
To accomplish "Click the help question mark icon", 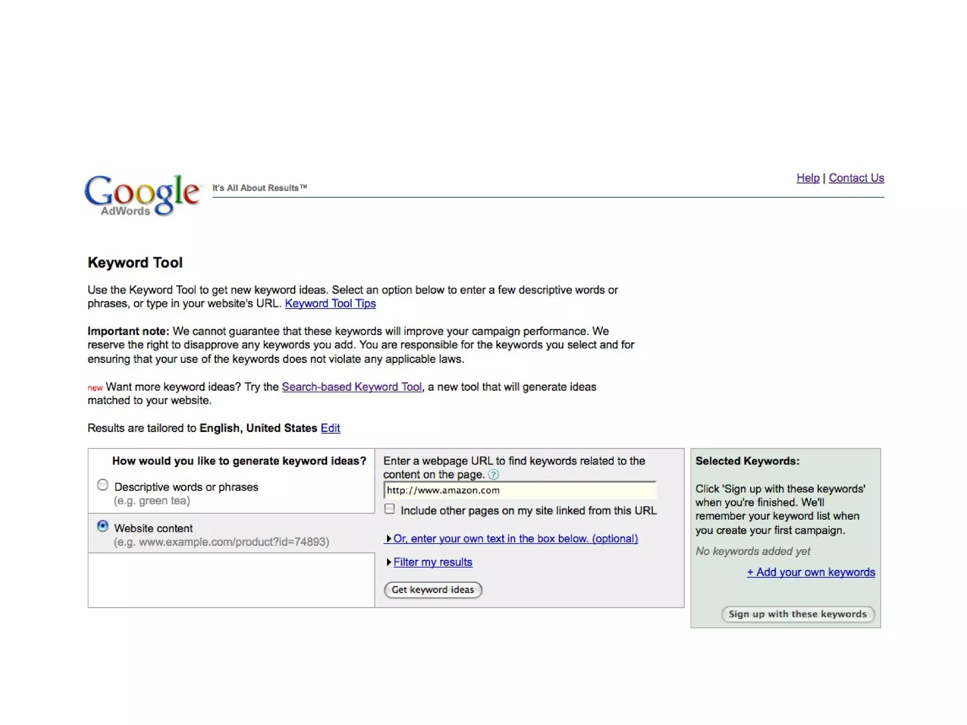I will click(x=493, y=474).
